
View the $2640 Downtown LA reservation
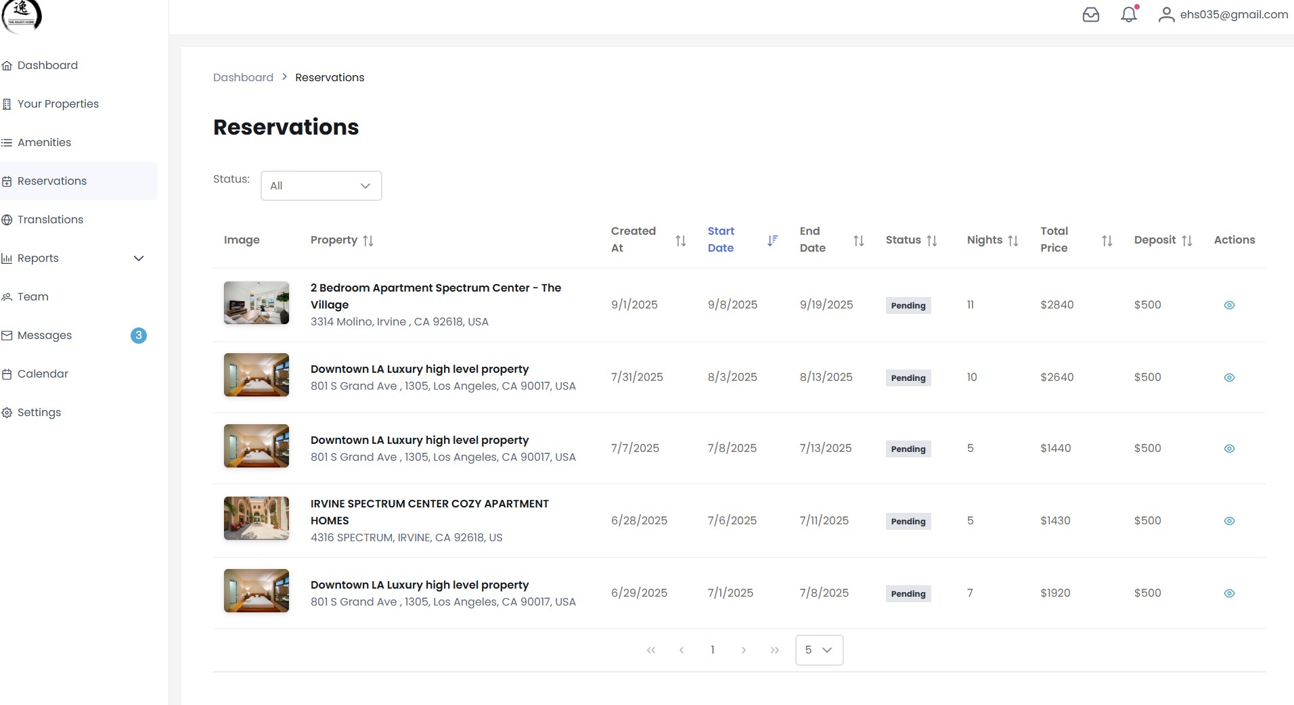pos(1229,378)
